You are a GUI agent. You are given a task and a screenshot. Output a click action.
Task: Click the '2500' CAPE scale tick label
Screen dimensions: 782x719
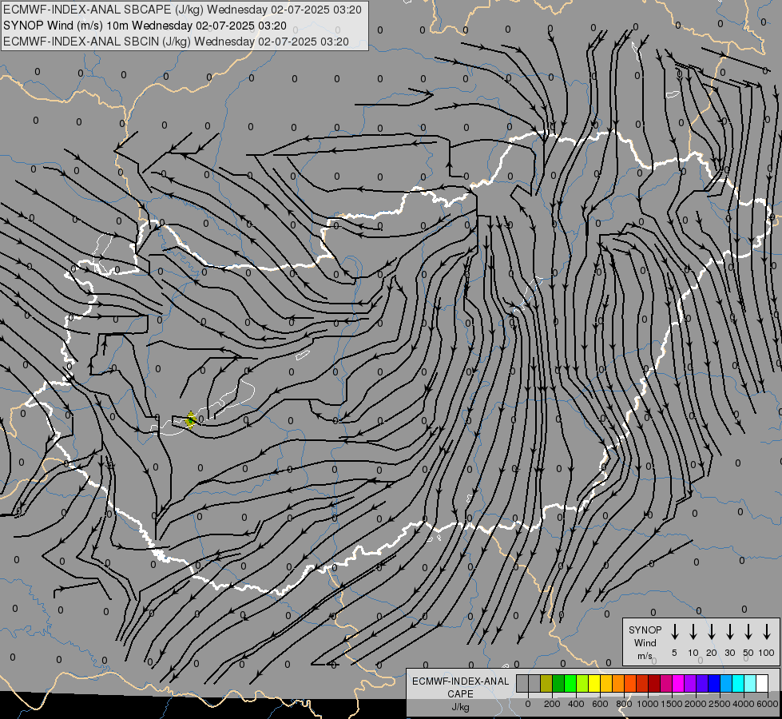pyautogui.click(x=720, y=704)
